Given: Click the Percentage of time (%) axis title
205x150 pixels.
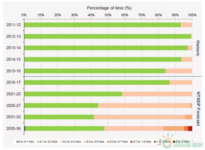Looking at the screenshot, I should point(109,7).
